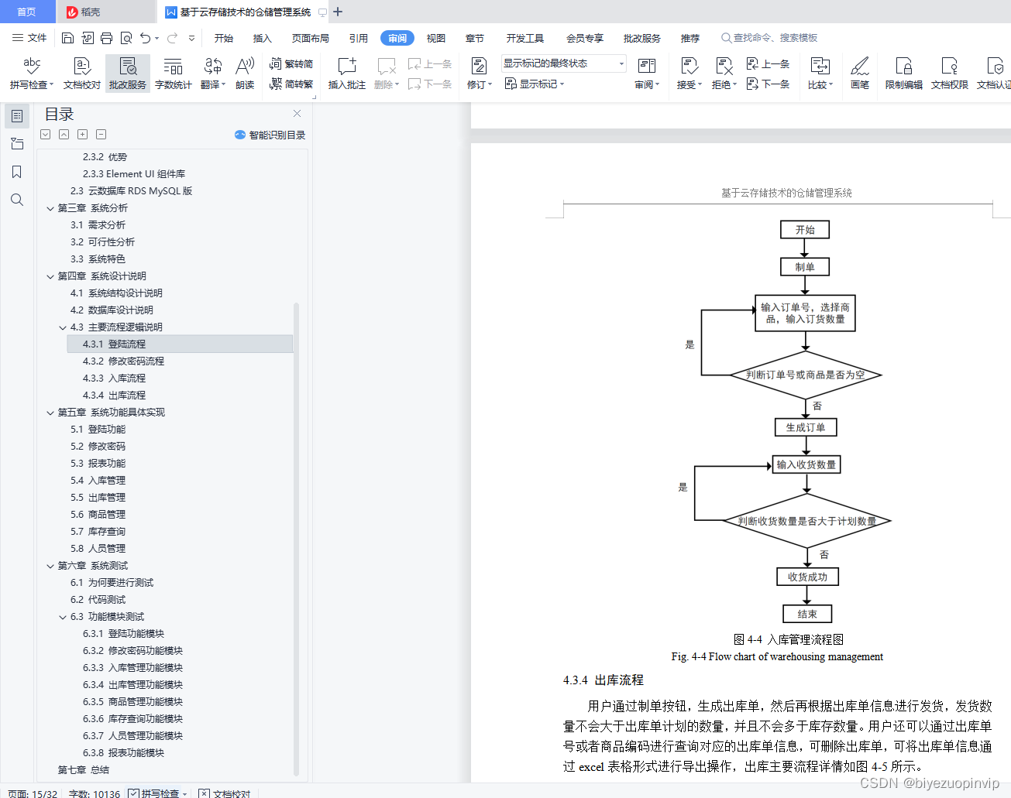This screenshot has height=798, width=1011.
Task: Open the 字数统计 word count tool
Action: click(x=173, y=73)
